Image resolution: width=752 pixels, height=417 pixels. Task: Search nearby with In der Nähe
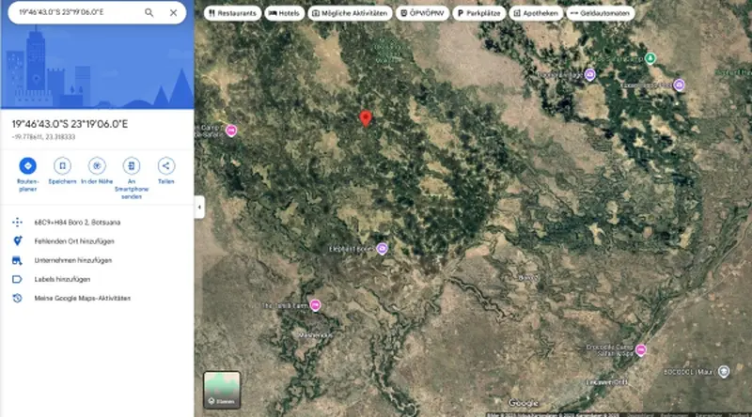97,166
